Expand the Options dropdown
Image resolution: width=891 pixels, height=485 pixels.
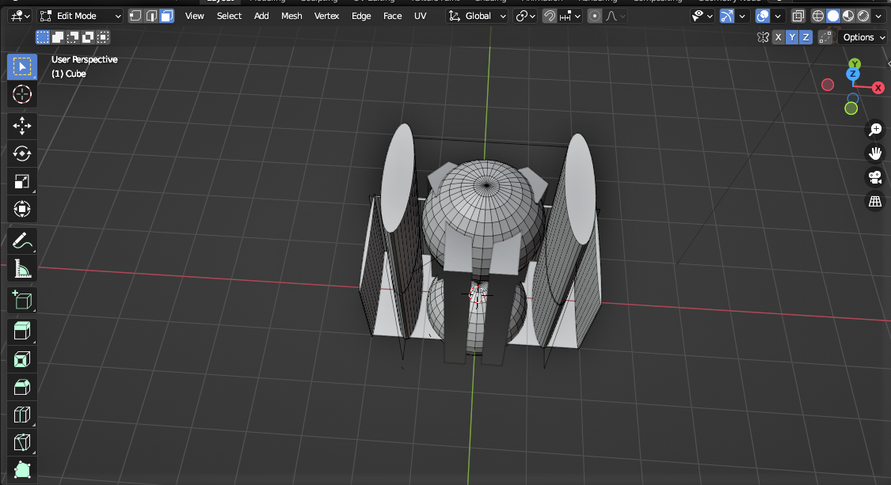pyautogui.click(x=862, y=37)
